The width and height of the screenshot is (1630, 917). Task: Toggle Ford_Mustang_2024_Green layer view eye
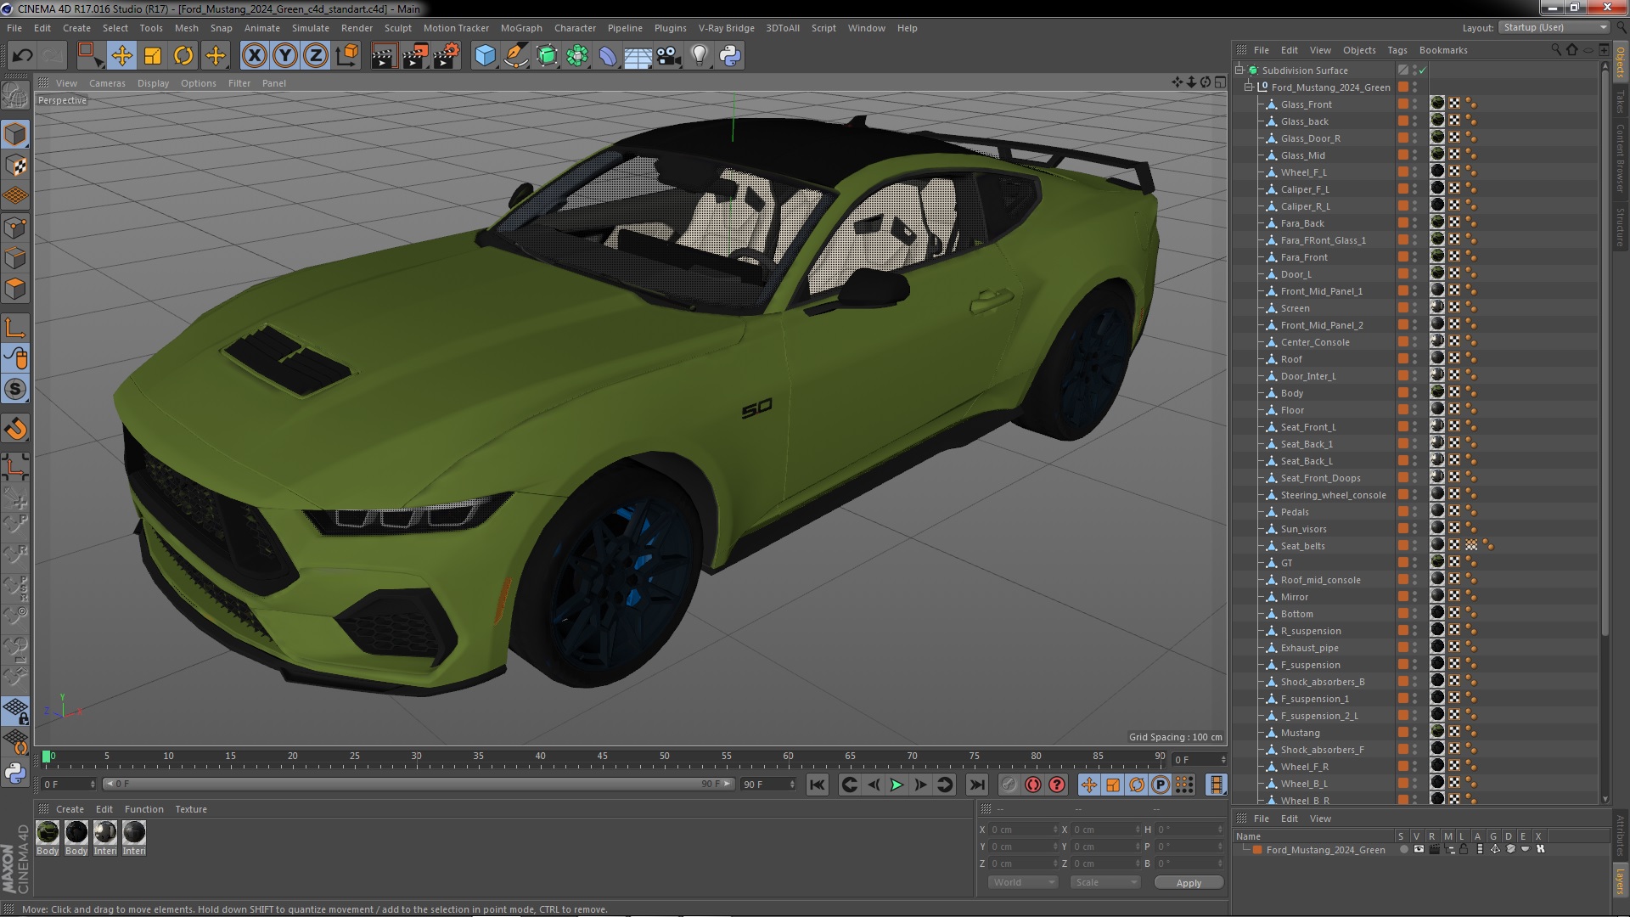(1419, 849)
